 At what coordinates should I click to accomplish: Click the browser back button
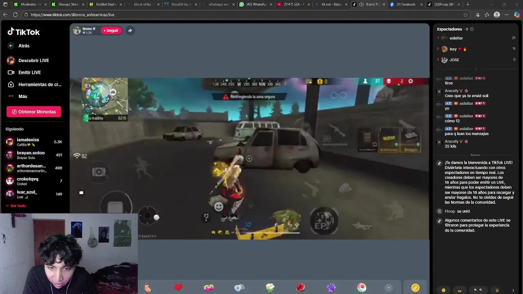click(5, 15)
